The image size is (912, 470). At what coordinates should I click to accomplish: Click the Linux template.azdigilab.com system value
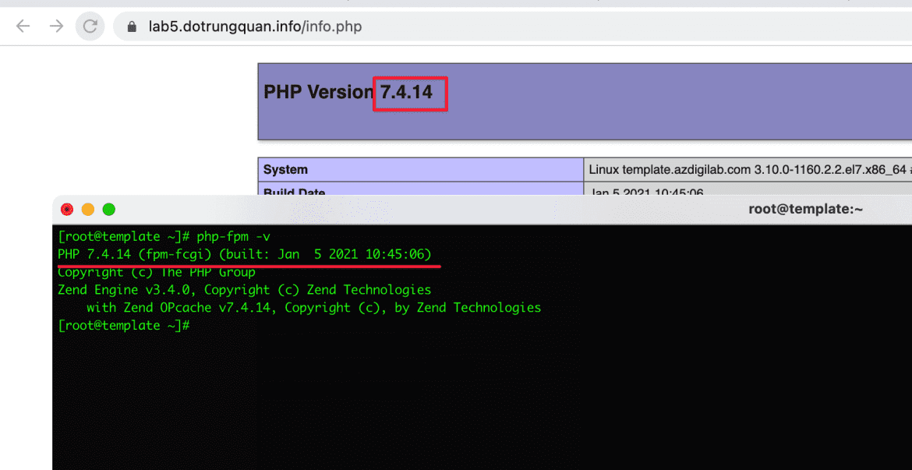(x=748, y=170)
